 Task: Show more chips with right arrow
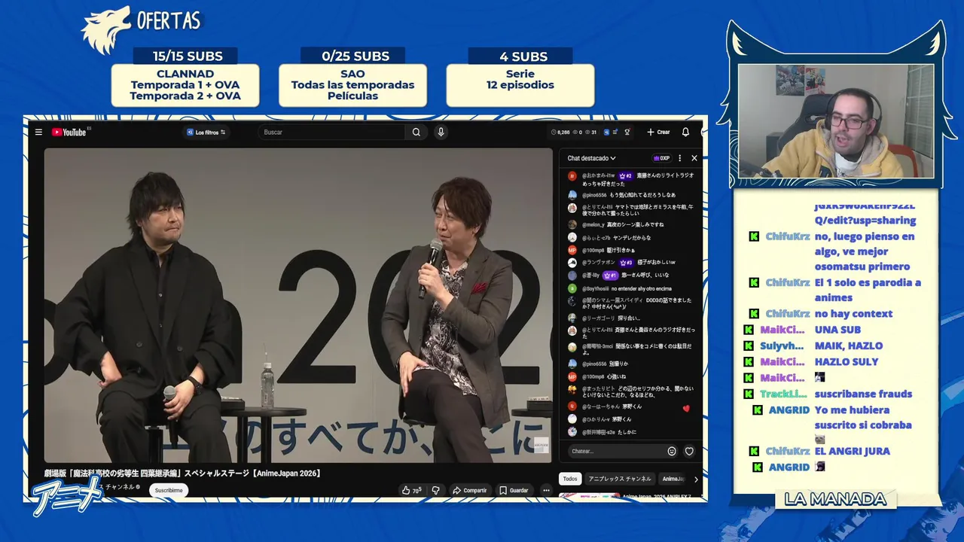click(696, 479)
